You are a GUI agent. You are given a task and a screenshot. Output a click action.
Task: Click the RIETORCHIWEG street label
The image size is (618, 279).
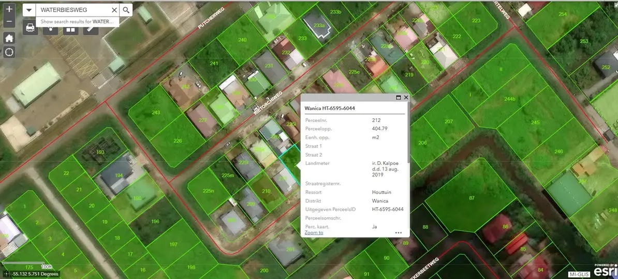(x=269, y=103)
